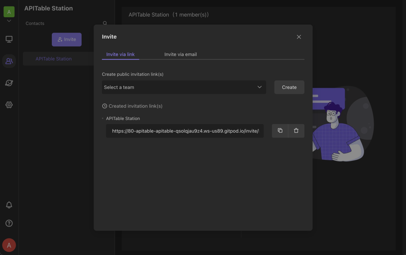Click the APITable Station (1 member(s)) heading

pos(168,15)
